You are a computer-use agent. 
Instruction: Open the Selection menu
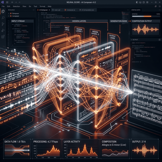[16, 6]
